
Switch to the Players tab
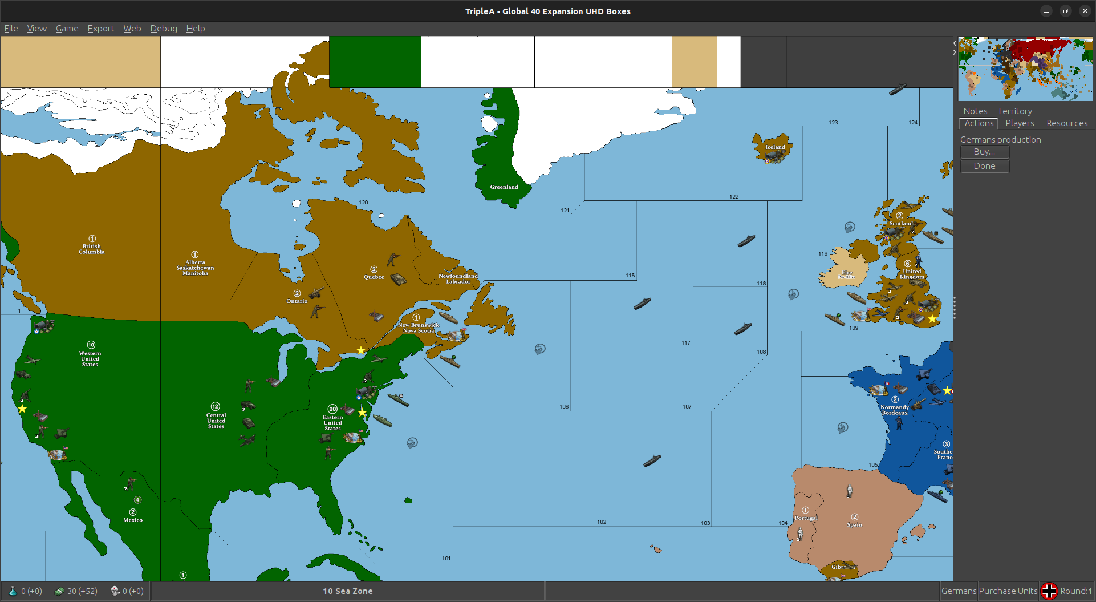click(x=1020, y=123)
